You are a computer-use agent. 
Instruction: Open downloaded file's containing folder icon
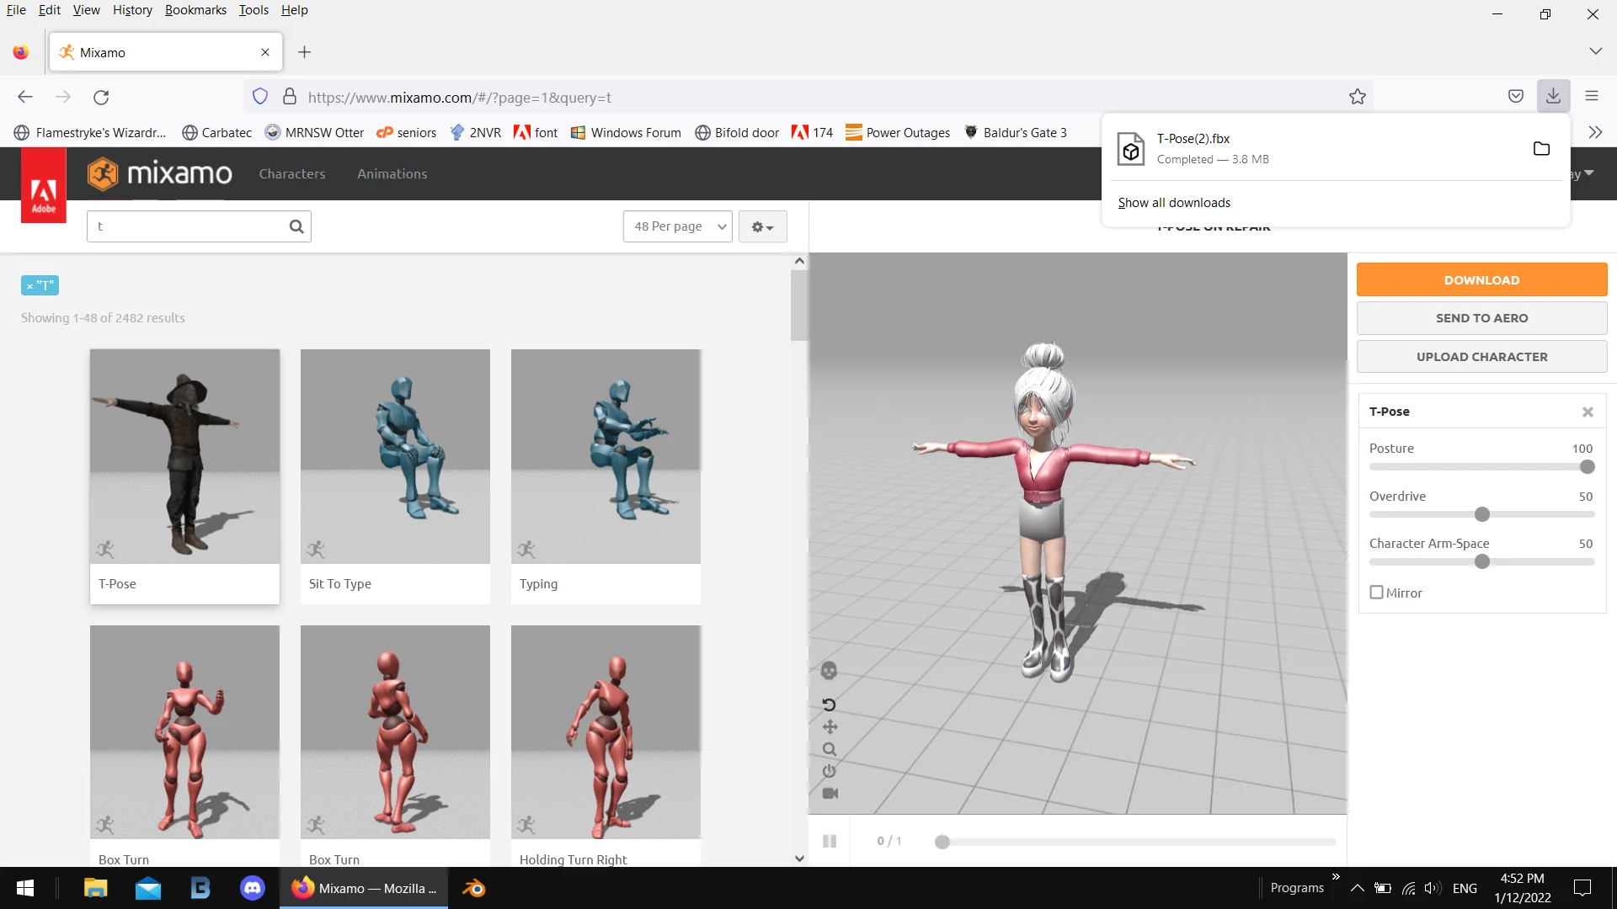click(x=1541, y=149)
